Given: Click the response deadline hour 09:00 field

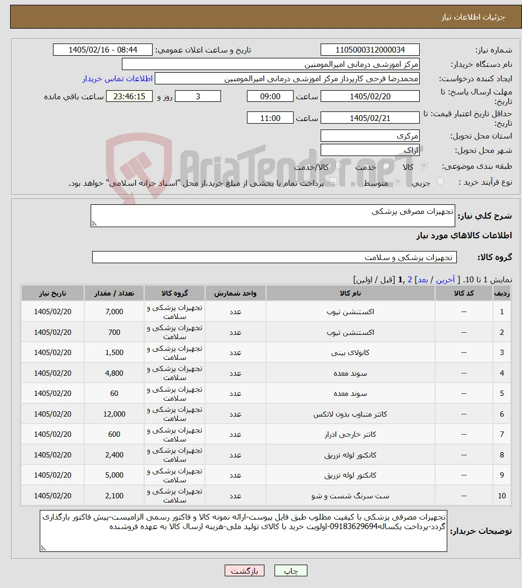Looking at the screenshot, I should pyautogui.click(x=270, y=97).
